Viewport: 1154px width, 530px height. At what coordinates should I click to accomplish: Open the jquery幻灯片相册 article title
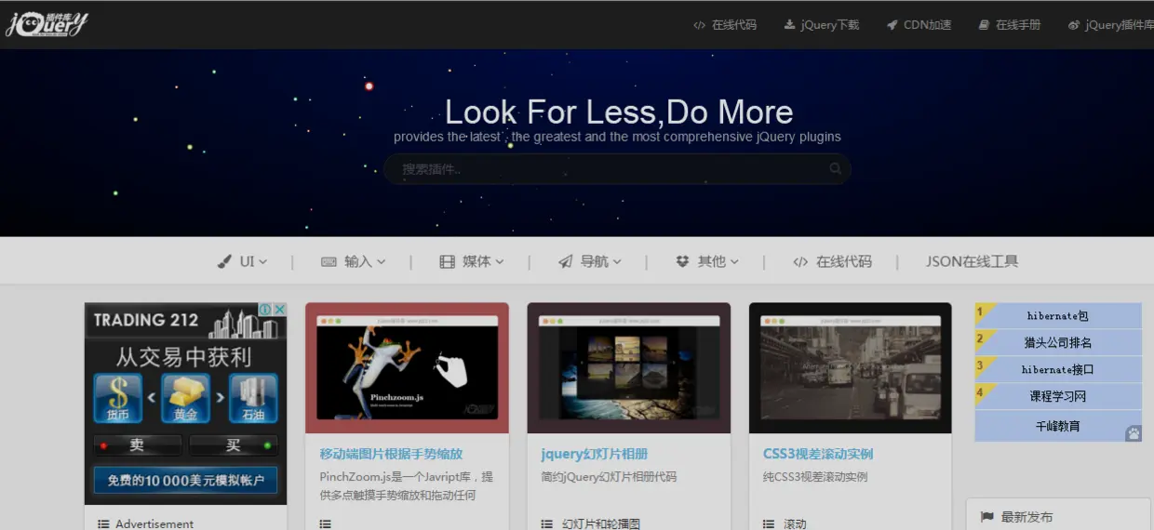594,454
